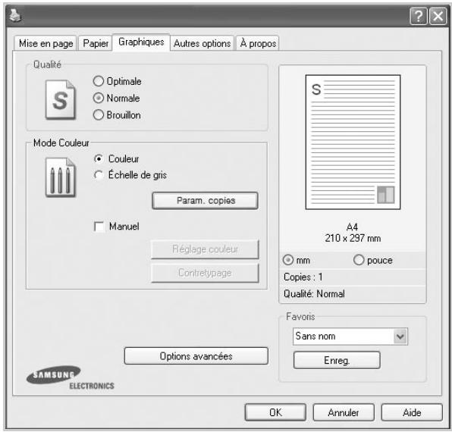Click the Param. copies button
The height and width of the screenshot is (432, 452).
[x=206, y=200]
